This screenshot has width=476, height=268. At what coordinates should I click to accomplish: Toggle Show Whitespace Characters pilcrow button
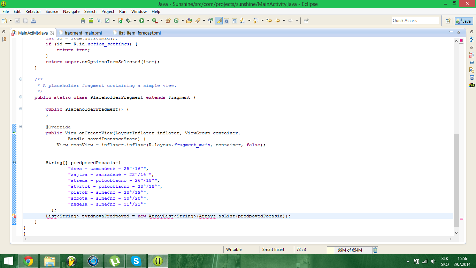[235, 21]
